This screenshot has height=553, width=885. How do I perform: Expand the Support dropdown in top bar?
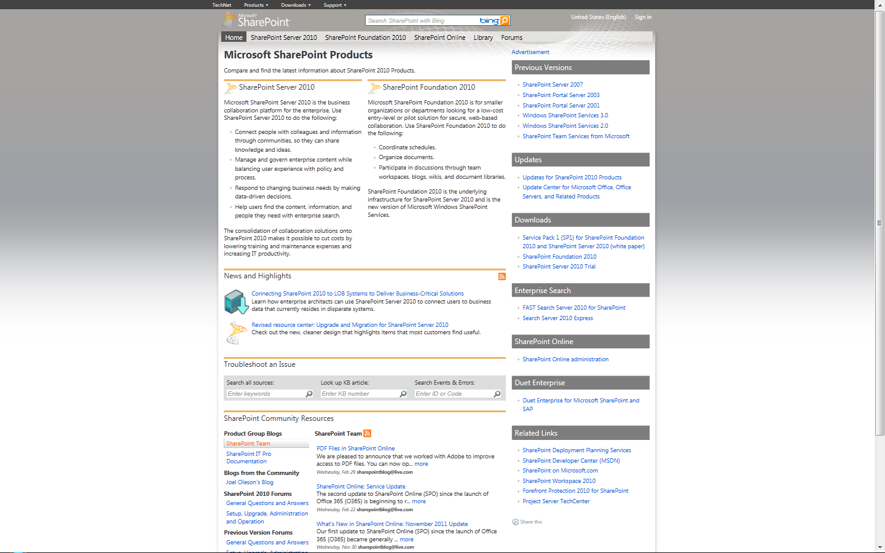point(335,5)
